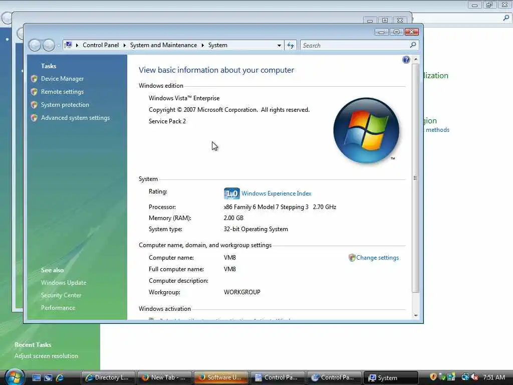
Task: Click the 7:51 AM clock
Action: click(493, 377)
